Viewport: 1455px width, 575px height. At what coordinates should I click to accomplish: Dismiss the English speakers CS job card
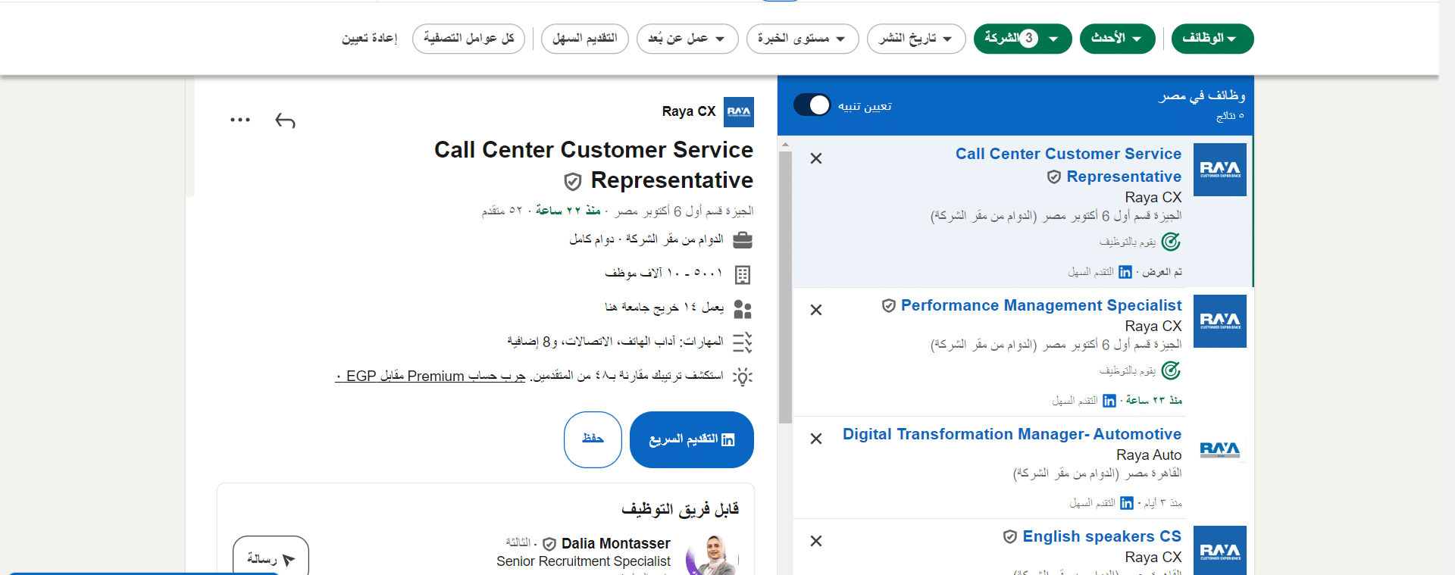click(x=816, y=541)
